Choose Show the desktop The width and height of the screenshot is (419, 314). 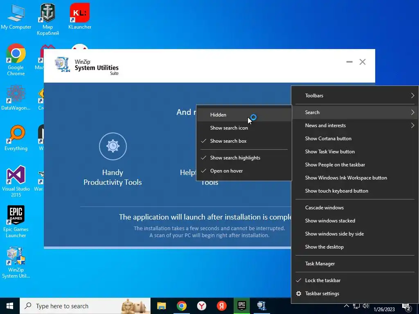point(355,247)
